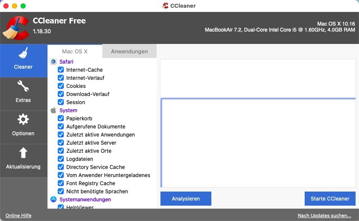Click Nach Updates suchen link

pos(324,215)
